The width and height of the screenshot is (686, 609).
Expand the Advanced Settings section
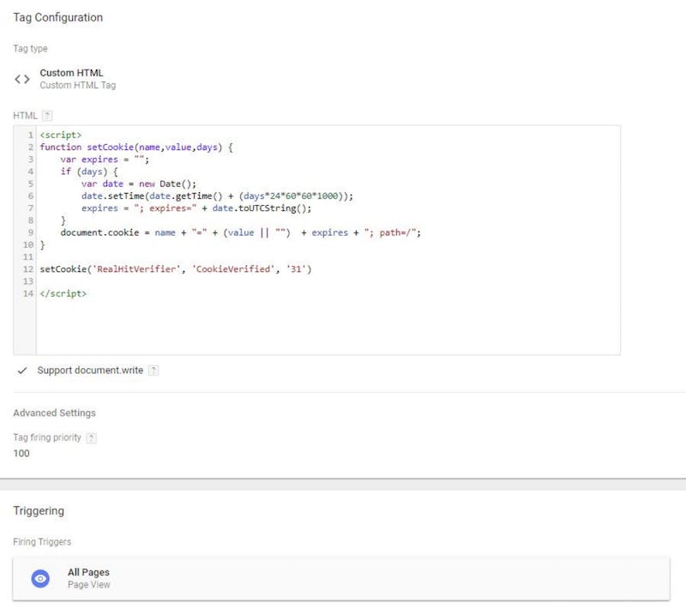[54, 413]
